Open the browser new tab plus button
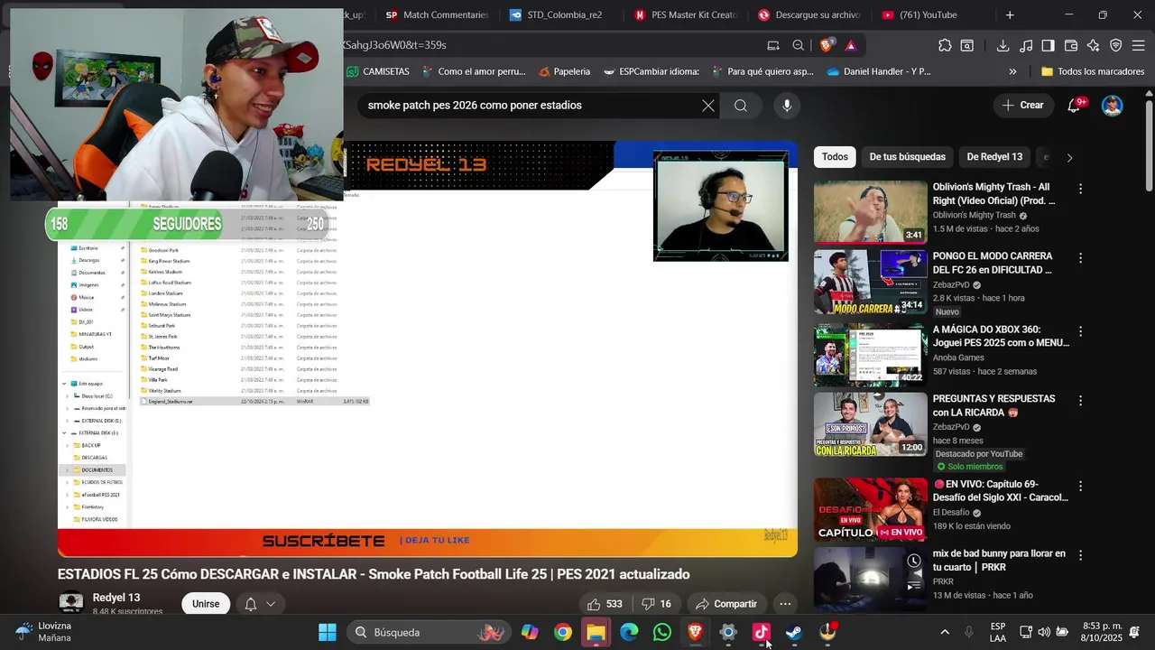Screen dimensions: 1155x650 [x=1010, y=15]
